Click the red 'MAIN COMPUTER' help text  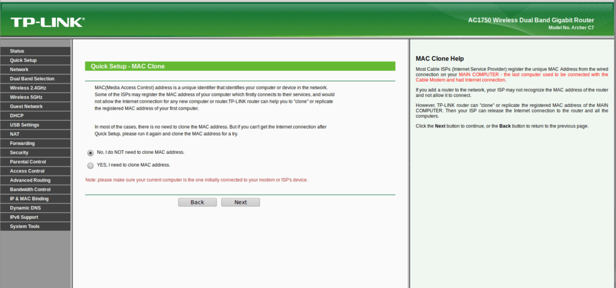pos(512,77)
